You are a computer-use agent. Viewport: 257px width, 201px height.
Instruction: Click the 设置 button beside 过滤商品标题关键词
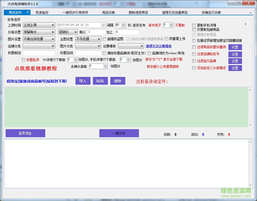[235, 47]
